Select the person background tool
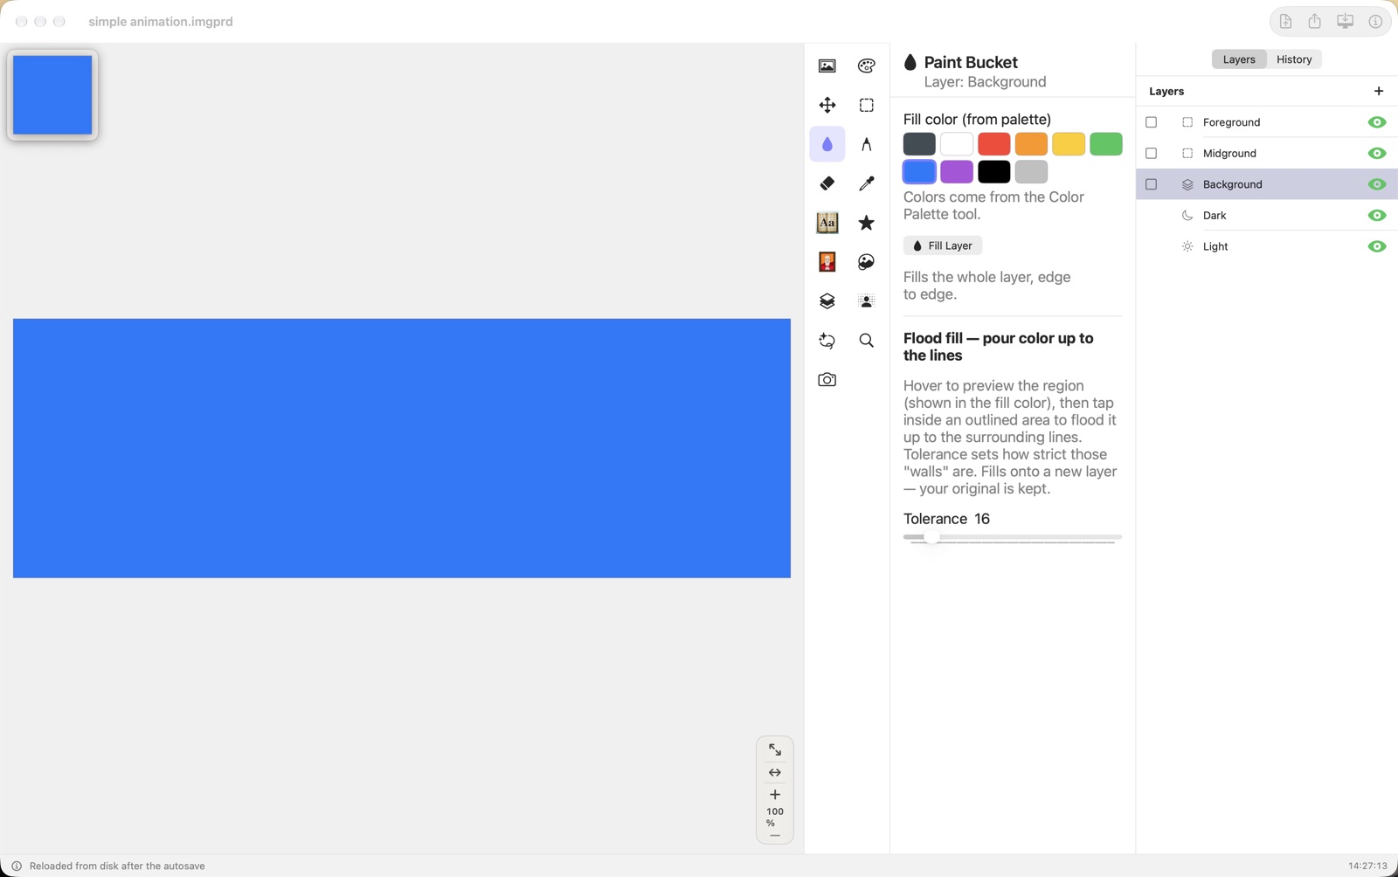The height and width of the screenshot is (877, 1398). click(866, 301)
